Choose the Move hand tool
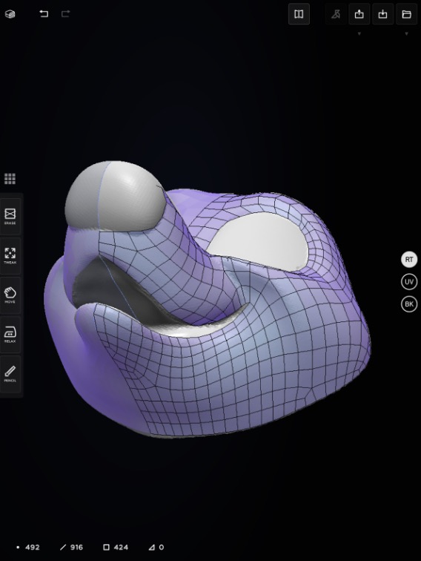 (10, 295)
